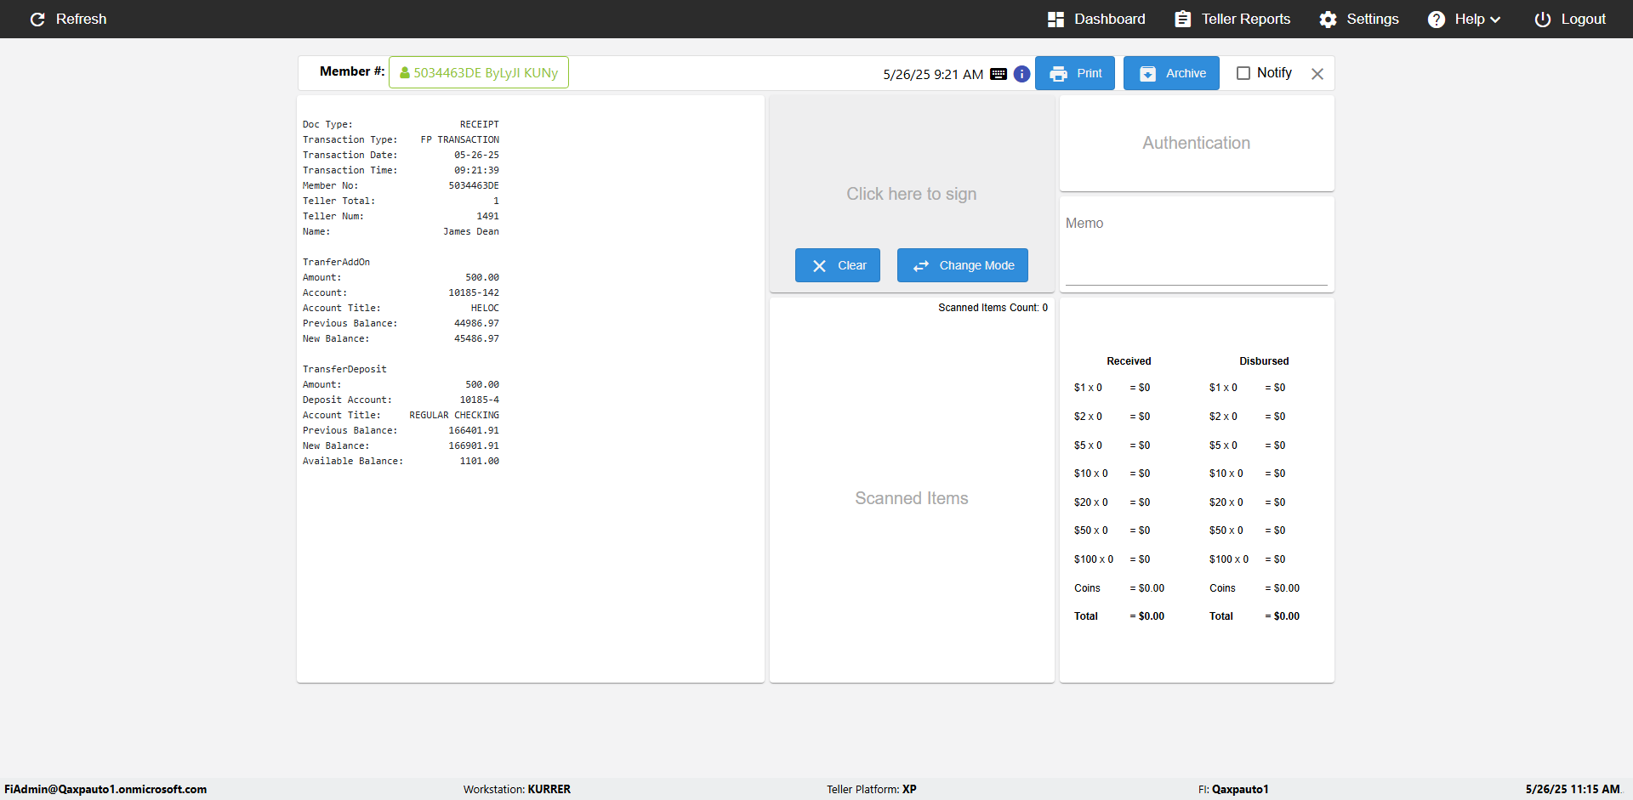Click receipt account number '10185-142'

point(474,292)
